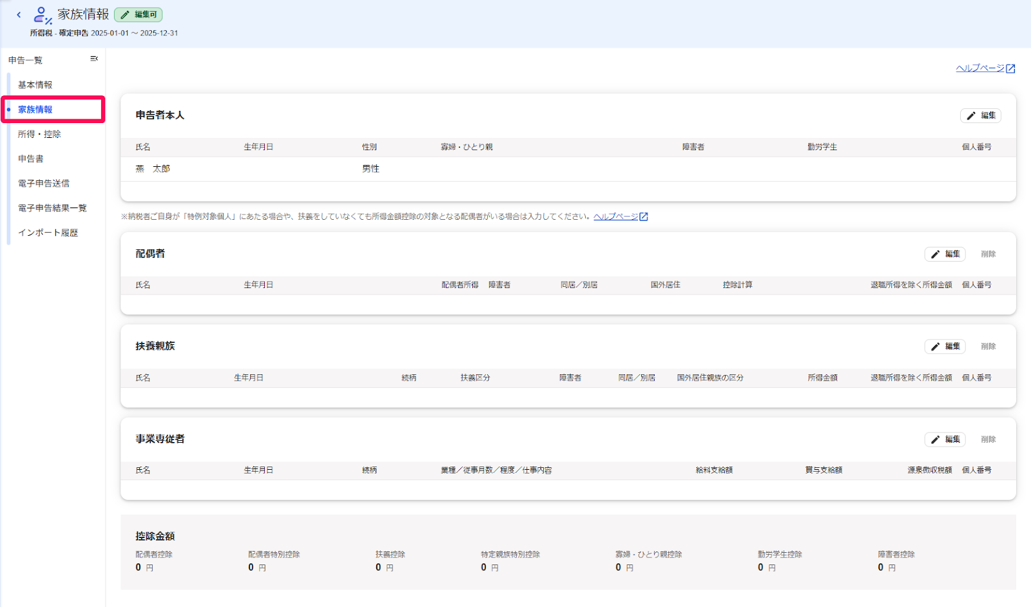This screenshot has height=607, width=1031.
Task: Open 電子申告結果一覧 in the sidebar
Action: click(x=52, y=208)
